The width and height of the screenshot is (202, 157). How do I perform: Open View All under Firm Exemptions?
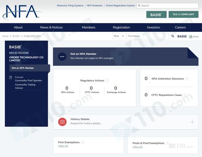[63, 146]
